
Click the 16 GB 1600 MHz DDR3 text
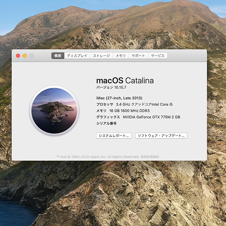pos(129,111)
